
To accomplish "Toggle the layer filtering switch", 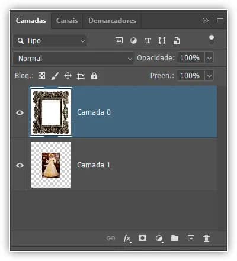I will pos(212,40).
